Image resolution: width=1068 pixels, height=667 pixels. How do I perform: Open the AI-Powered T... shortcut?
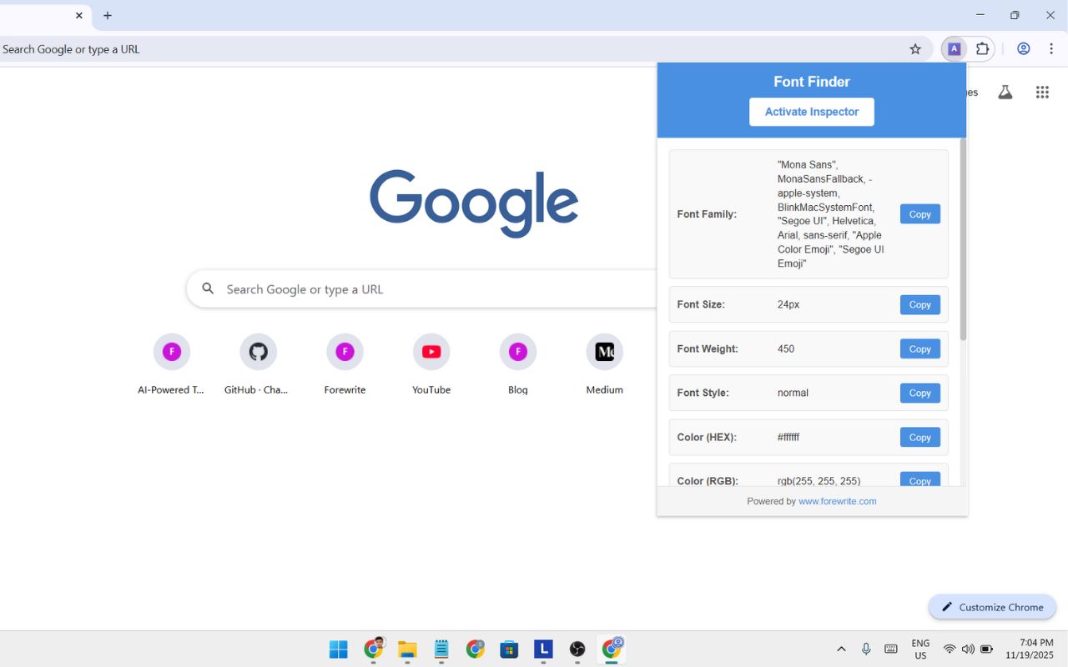point(171,364)
